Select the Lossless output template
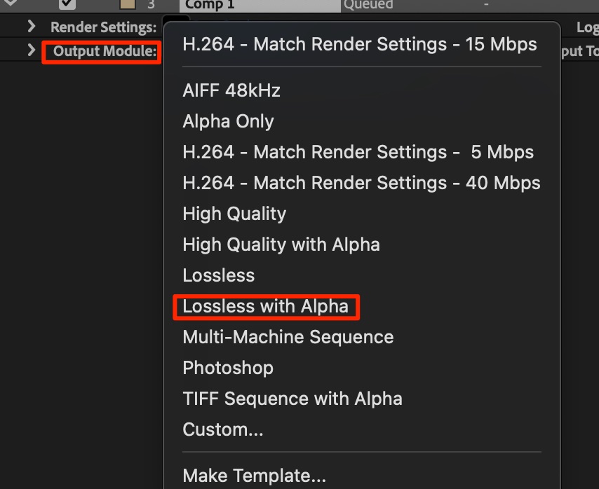This screenshot has width=599, height=489. tap(218, 275)
